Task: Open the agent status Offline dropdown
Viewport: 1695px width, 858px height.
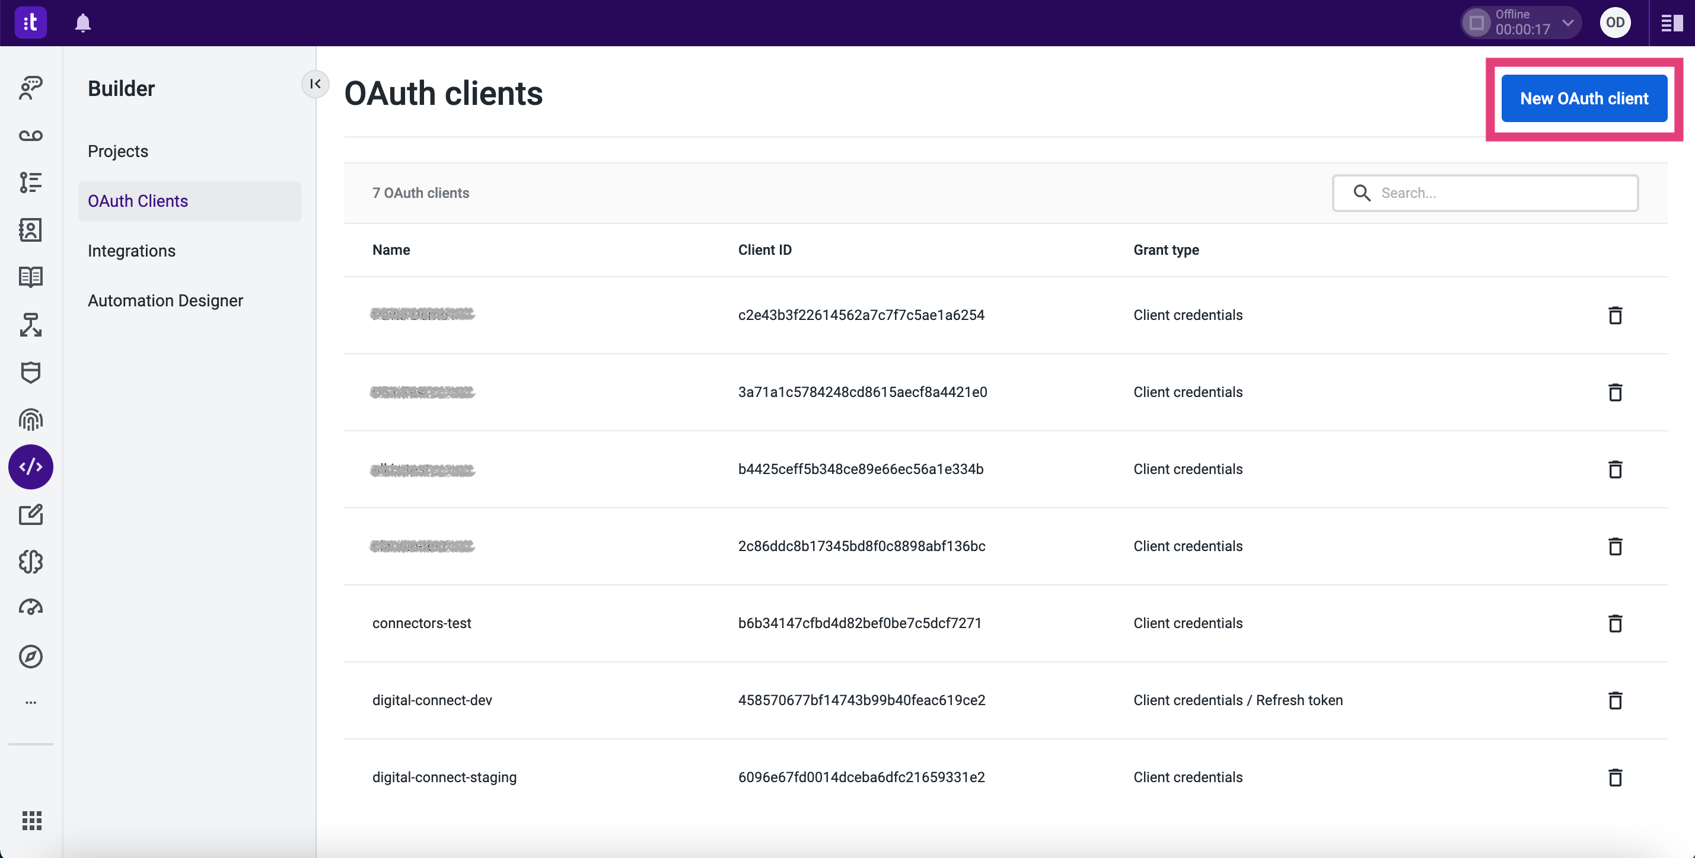Action: coord(1520,23)
